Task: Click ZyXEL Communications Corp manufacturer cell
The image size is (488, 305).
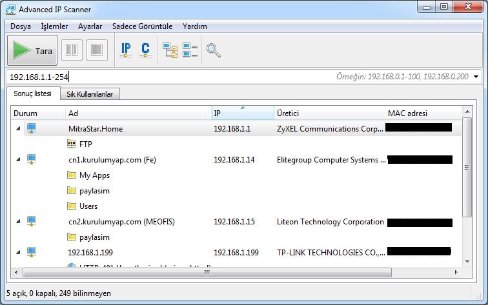Action: click(330, 129)
